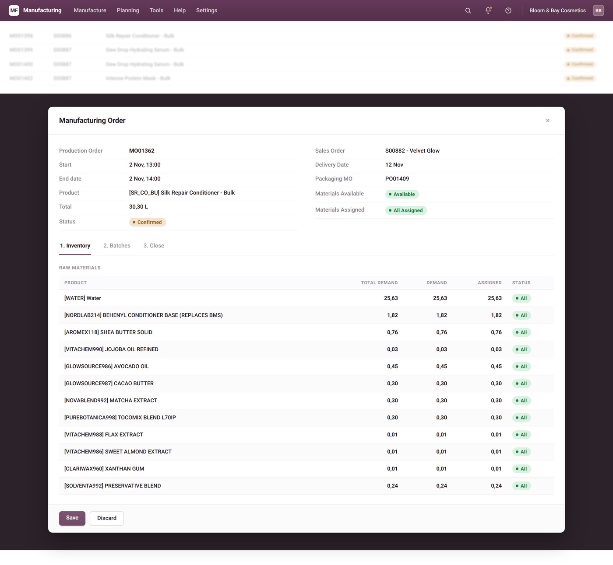Image resolution: width=613 pixels, height=565 pixels.
Task: Click packaging MO PO01409
Action: 397,179
